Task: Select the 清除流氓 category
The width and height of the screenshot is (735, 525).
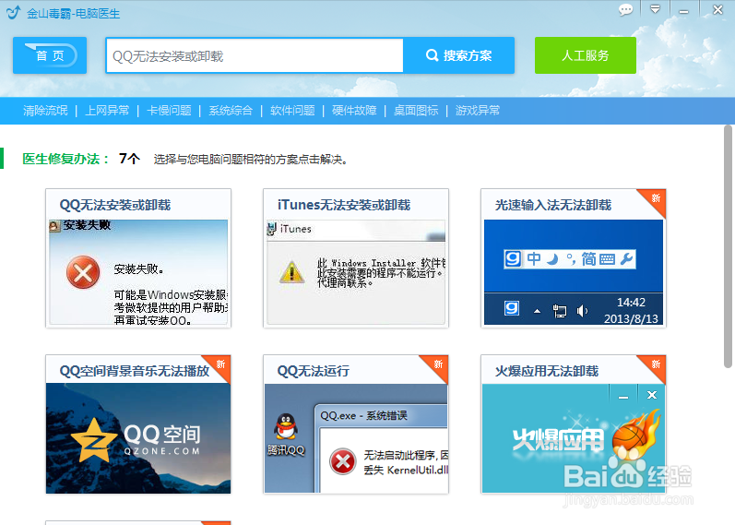Action: coord(45,110)
